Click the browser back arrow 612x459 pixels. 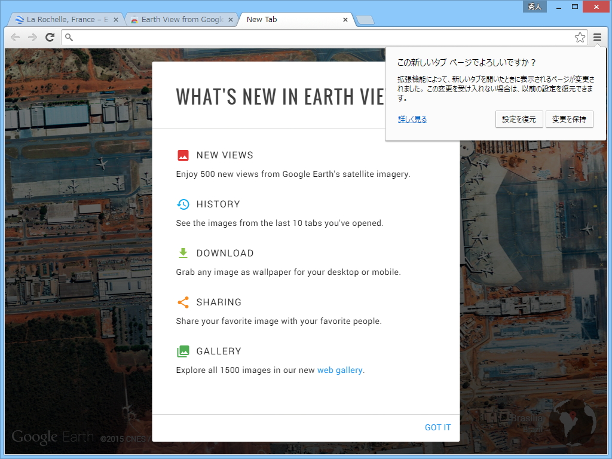(x=15, y=37)
